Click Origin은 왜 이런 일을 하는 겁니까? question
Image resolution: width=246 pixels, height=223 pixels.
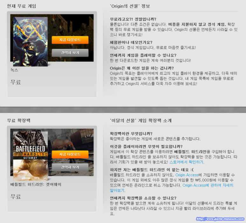coord(142,68)
